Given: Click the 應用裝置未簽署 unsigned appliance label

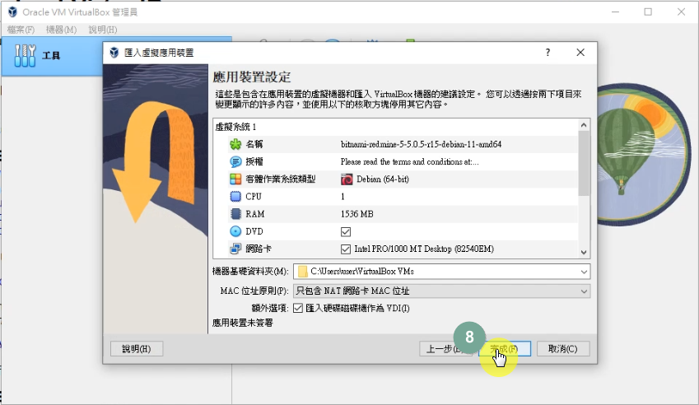Looking at the screenshot, I should (x=243, y=323).
